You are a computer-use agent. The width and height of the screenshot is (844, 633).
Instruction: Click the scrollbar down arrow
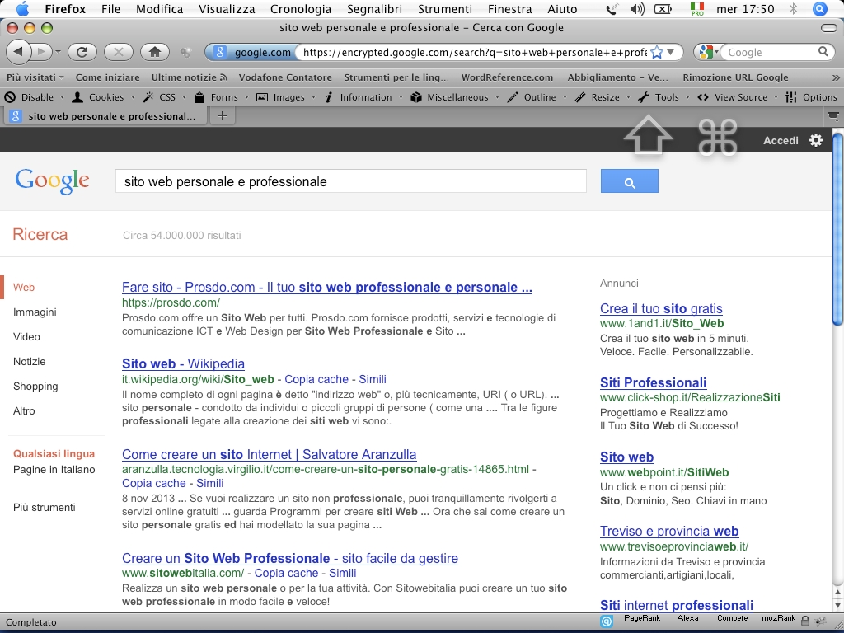tap(837, 606)
